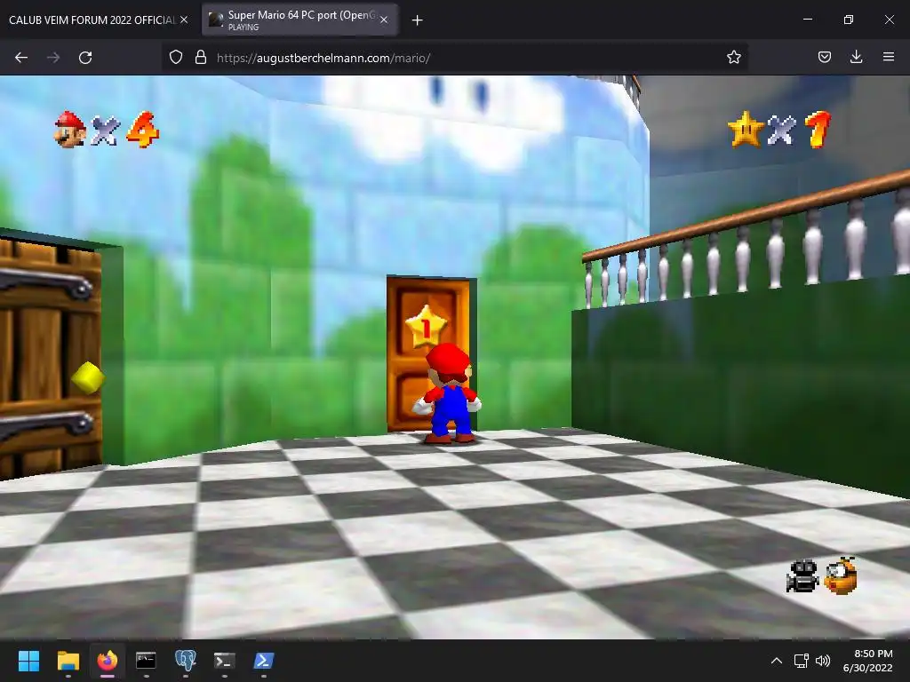
Task: Open the Pocket save icon
Action: coord(824,58)
